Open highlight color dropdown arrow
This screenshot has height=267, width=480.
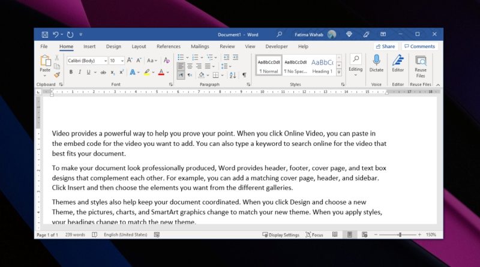point(154,73)
